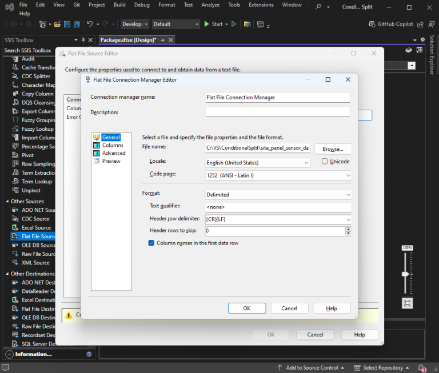Image resolution: width=439 pixels, height=373 pixels.
Task: Open the notifications bell in status bar
Action: (x=422, y=368)
